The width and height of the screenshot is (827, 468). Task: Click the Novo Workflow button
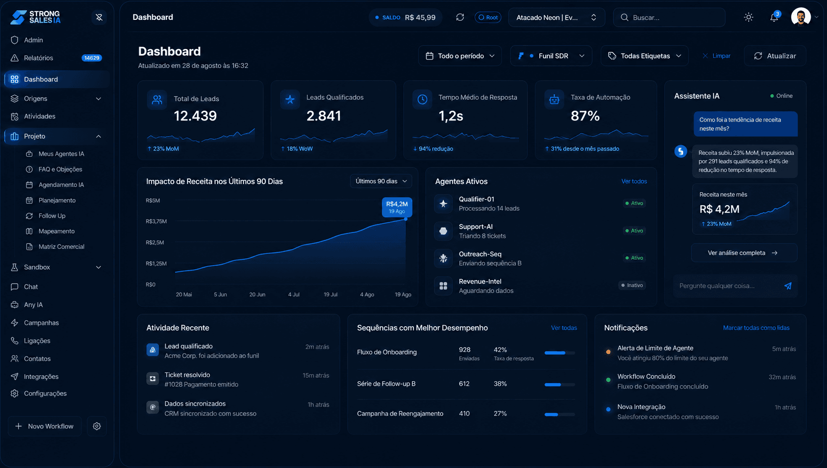click(45, 426)
